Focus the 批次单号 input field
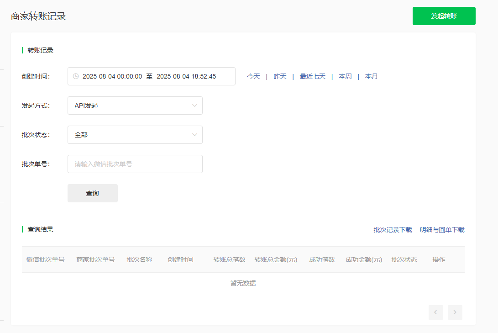This screenshot has height=333, width=498. click(x=135, y=164)
